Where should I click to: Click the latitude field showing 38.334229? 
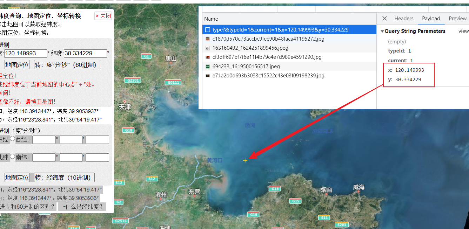[86, 54]
